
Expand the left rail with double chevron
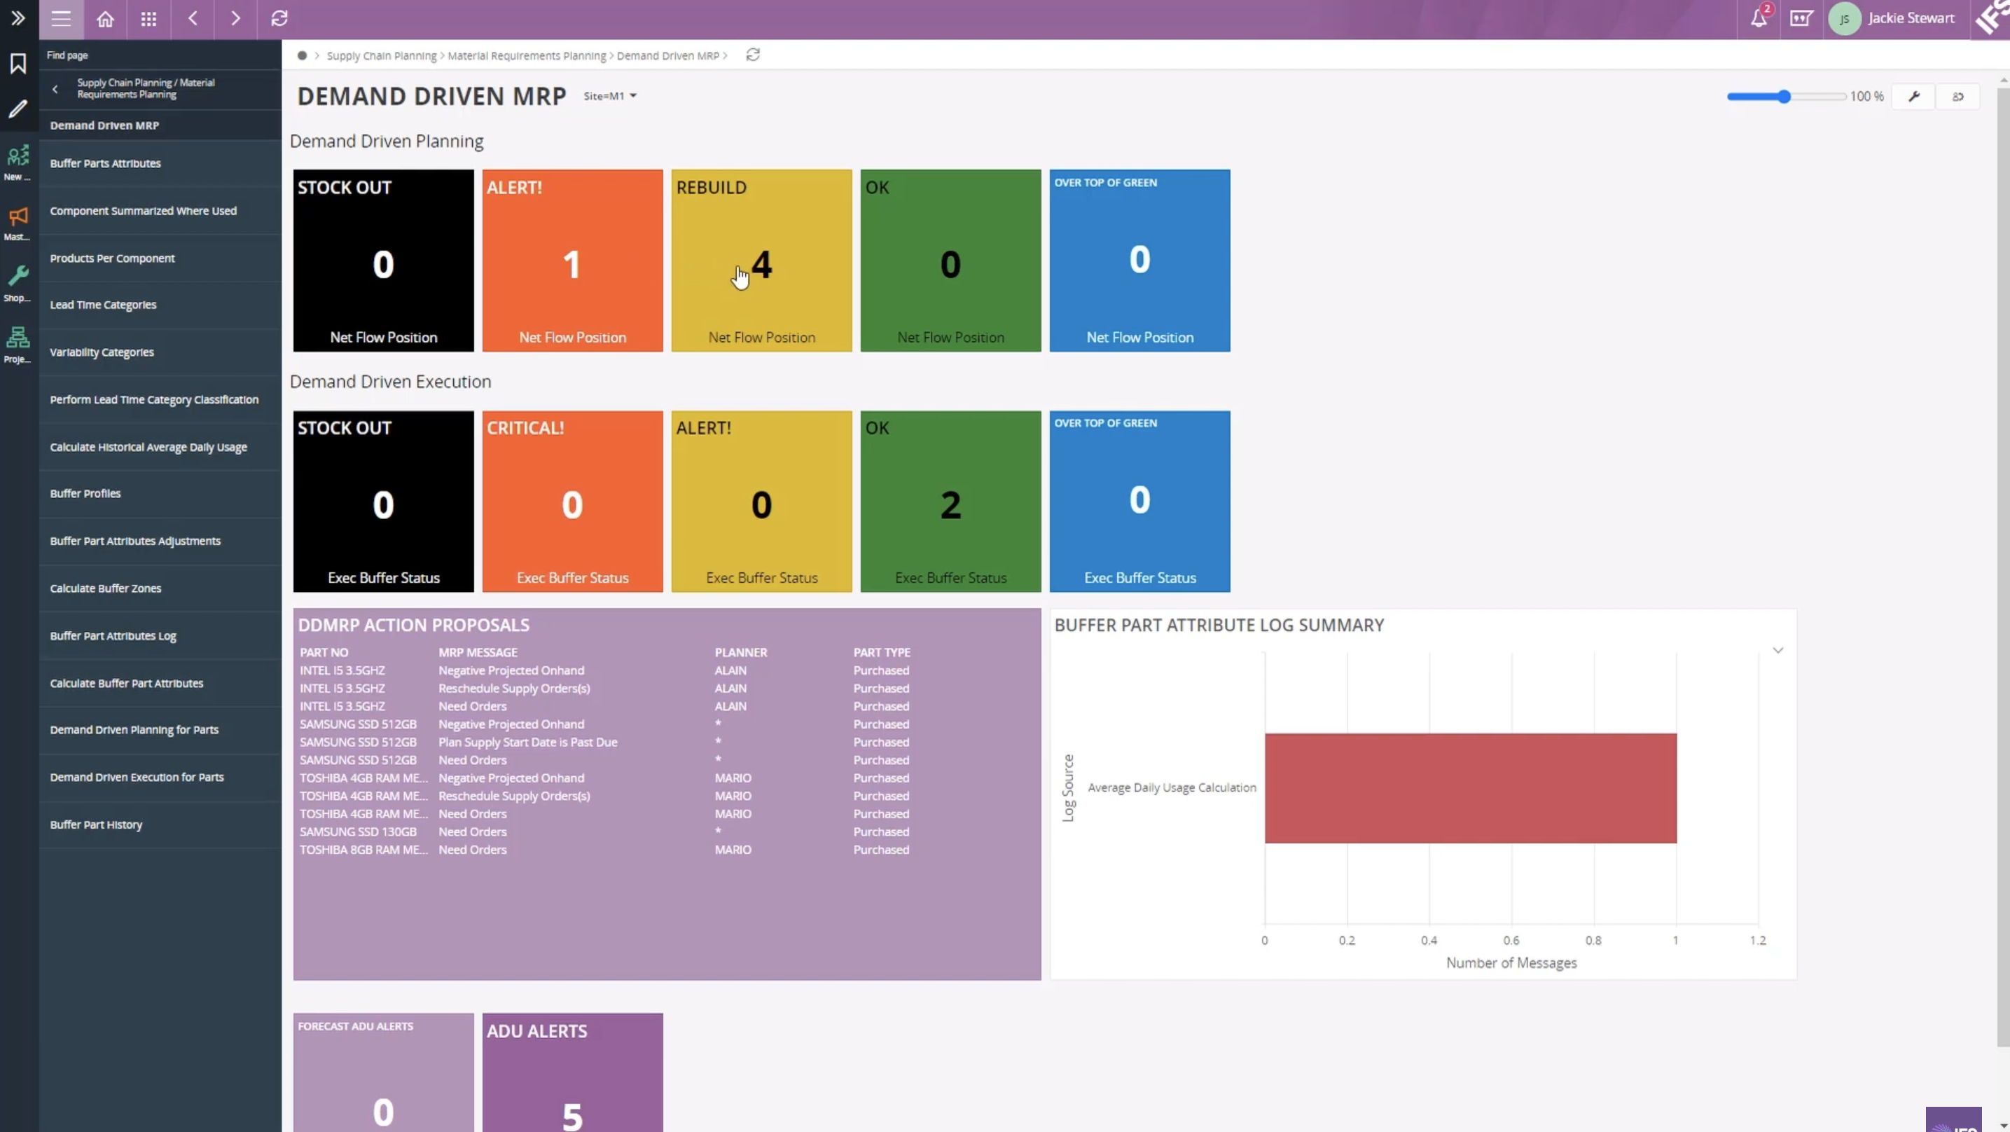(x=18, y=18)
